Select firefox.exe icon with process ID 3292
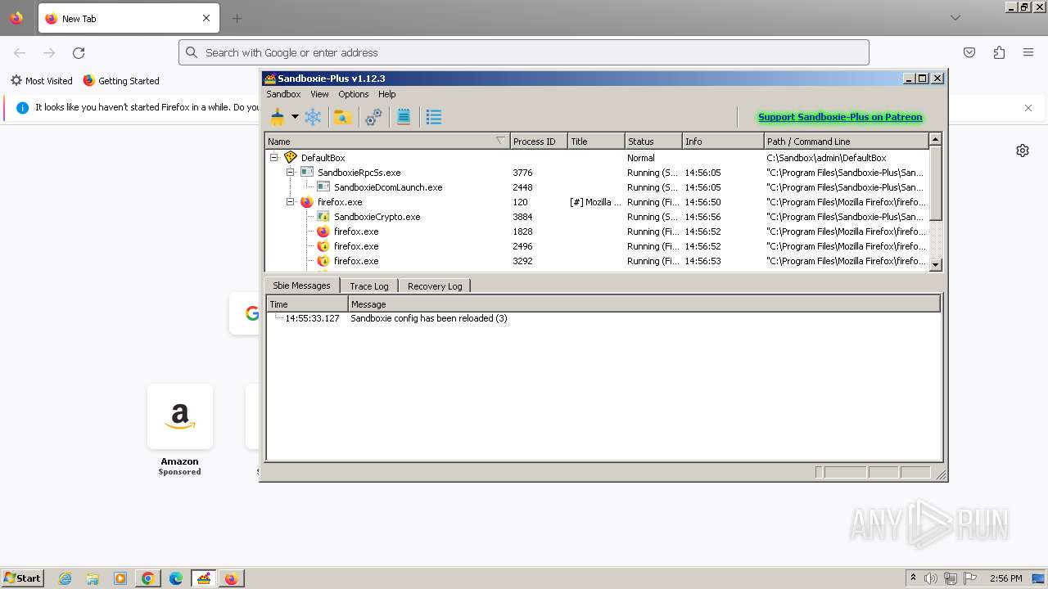The width and height of the screenshot is (1048, 589). (323, 261)
